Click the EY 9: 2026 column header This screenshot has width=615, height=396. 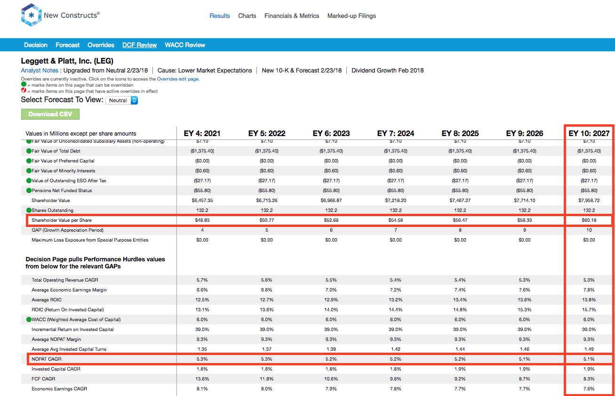pos(525,133)
